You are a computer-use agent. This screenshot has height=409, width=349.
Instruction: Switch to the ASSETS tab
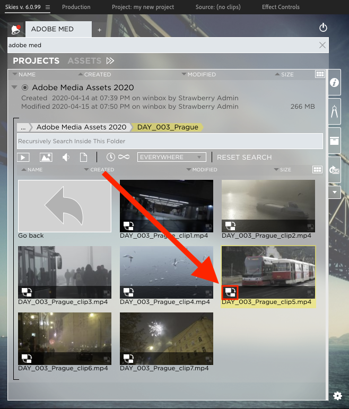(84, 61)
